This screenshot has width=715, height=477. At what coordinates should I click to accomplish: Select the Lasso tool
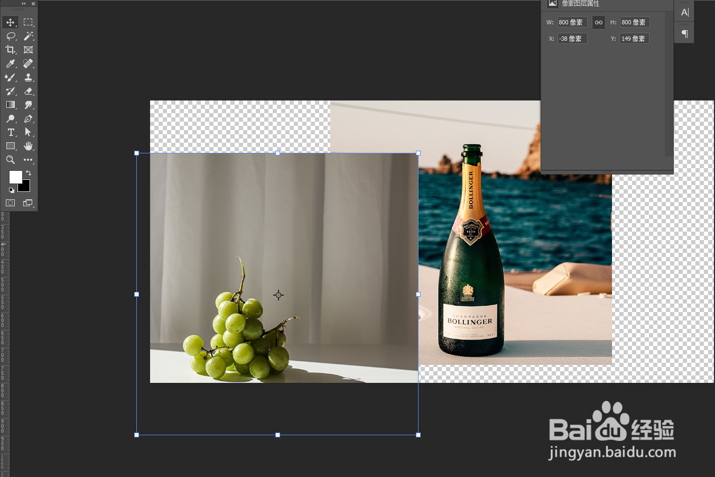11,36
